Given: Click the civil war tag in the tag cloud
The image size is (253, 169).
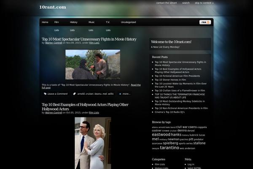Looking at the screenshot, I should pyautogui.click(x=182, y=127).
